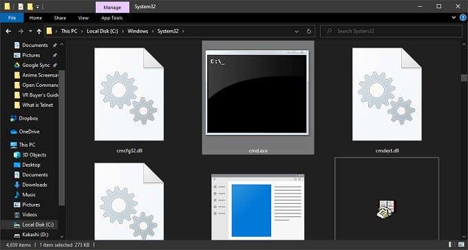
Task: Click the blue Help question mark icon
Action: pos(462,18)
